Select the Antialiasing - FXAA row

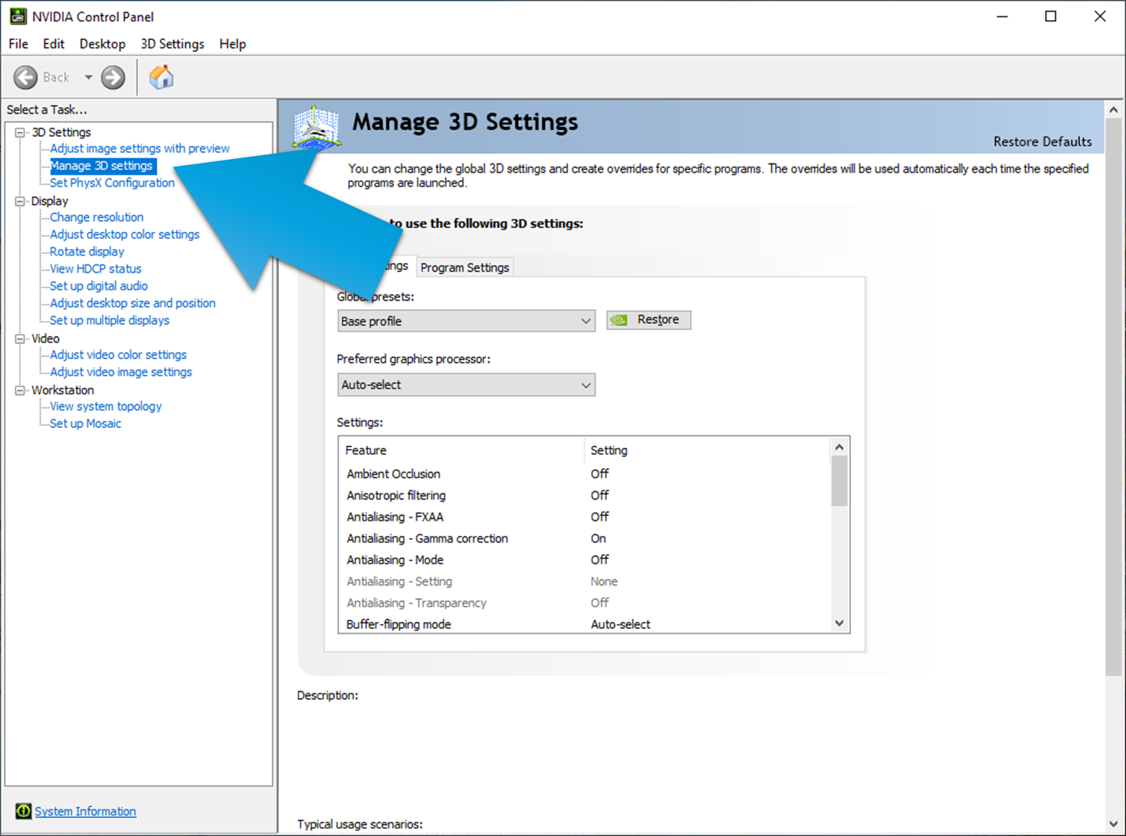[x=585, y=517]
